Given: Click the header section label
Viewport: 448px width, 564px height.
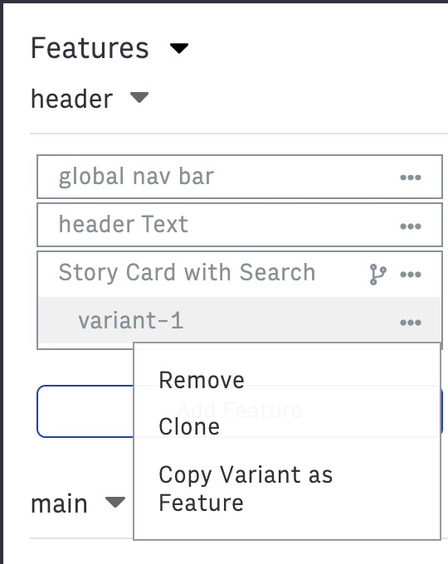Looking at the screenshot, I should coord(72,99).
